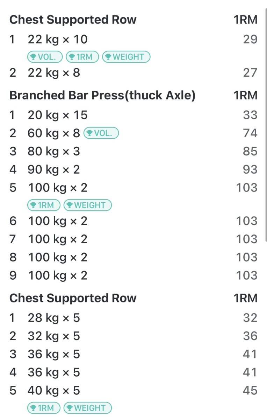Screen dimensions: 267x420
Task: Open Branched Bar Press(thuck Axle) exercise title
Action: (x=102, y=95)
